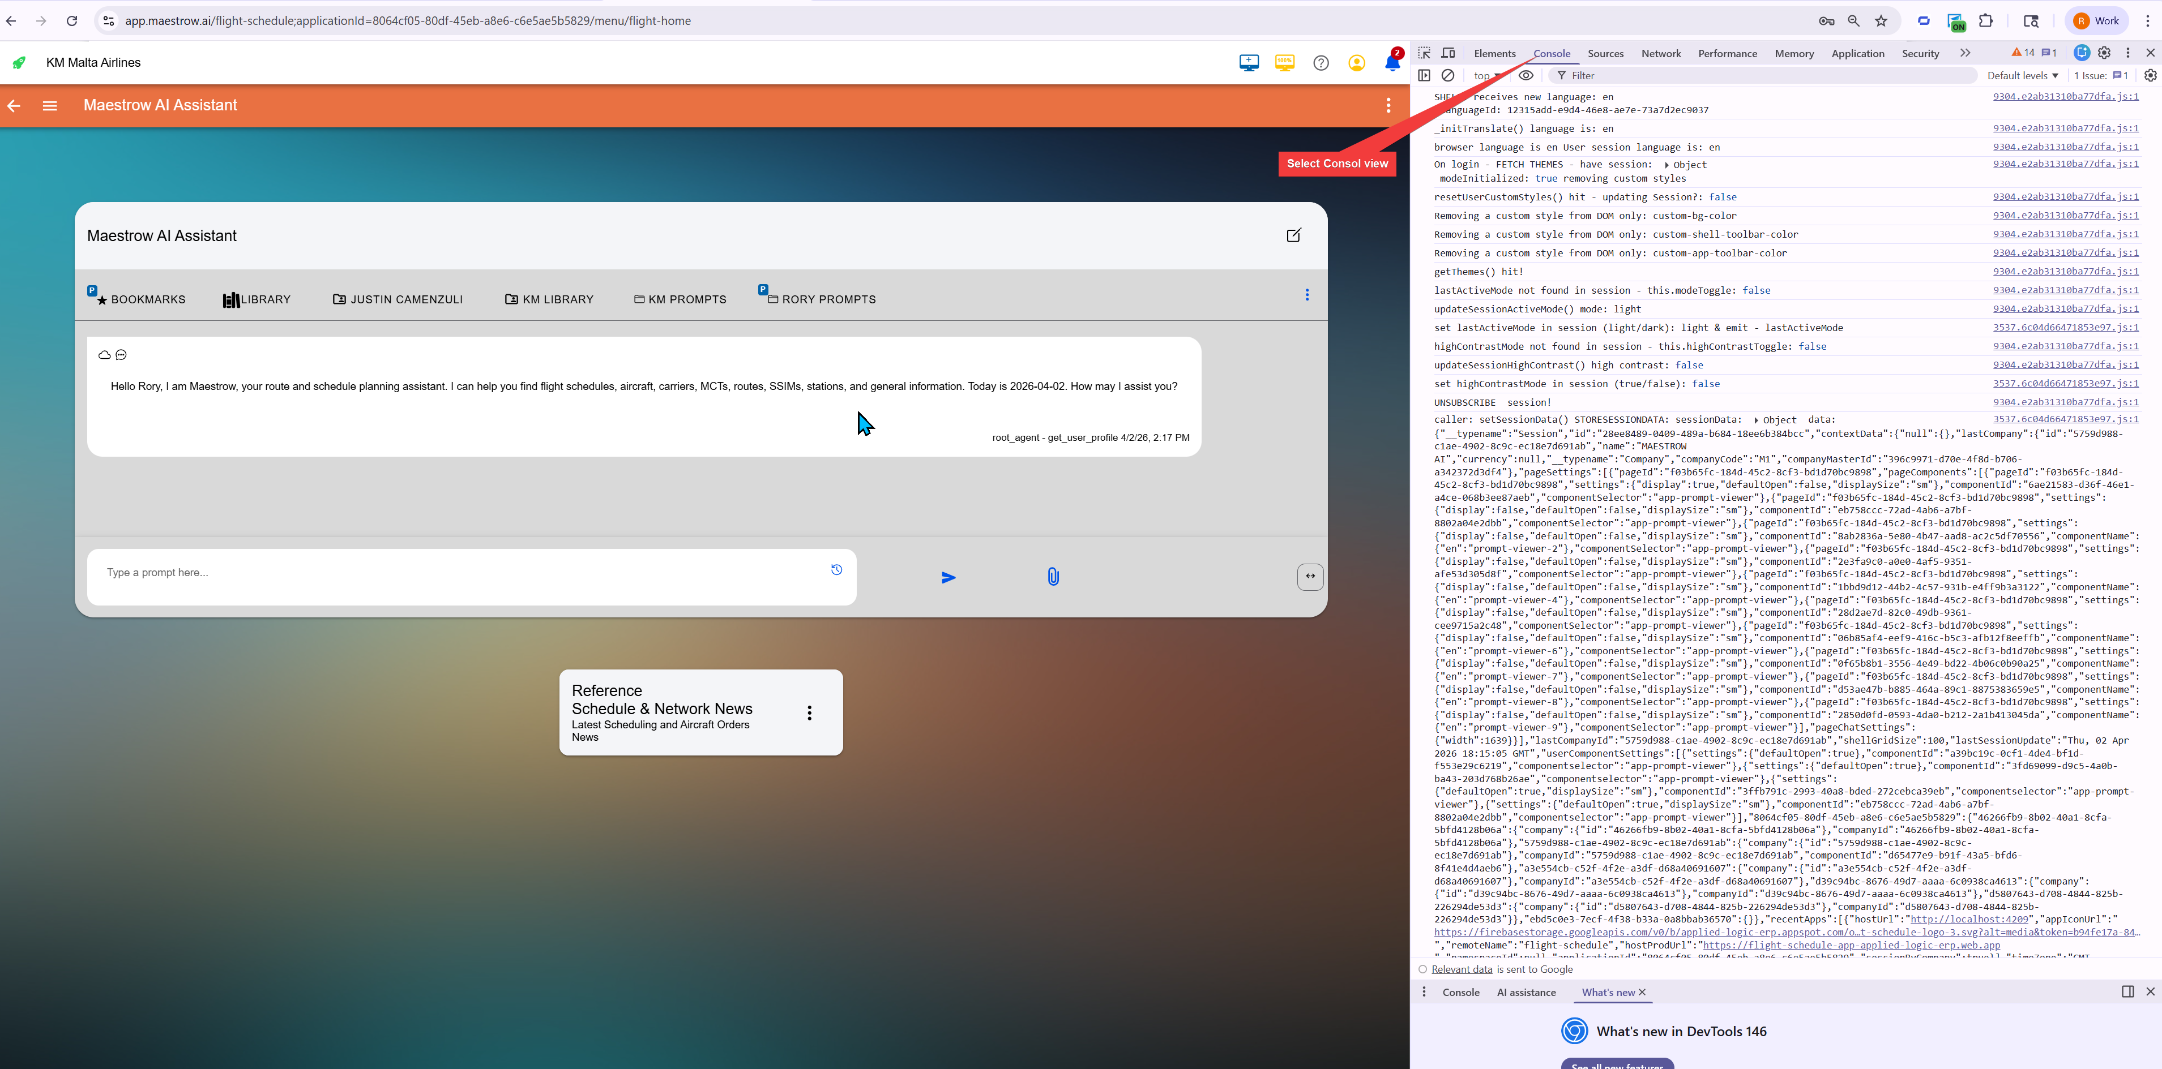Click the '1 Issue' indicator in console
This screenshot has width=2162, height=1069.
pyautogui.click(x=2101, y=75)
